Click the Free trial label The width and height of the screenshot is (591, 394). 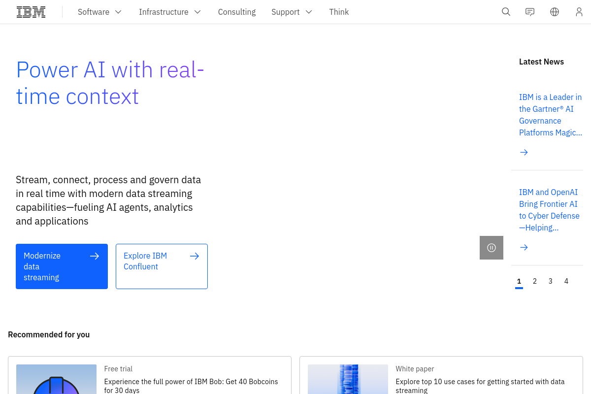pos(118,369)
